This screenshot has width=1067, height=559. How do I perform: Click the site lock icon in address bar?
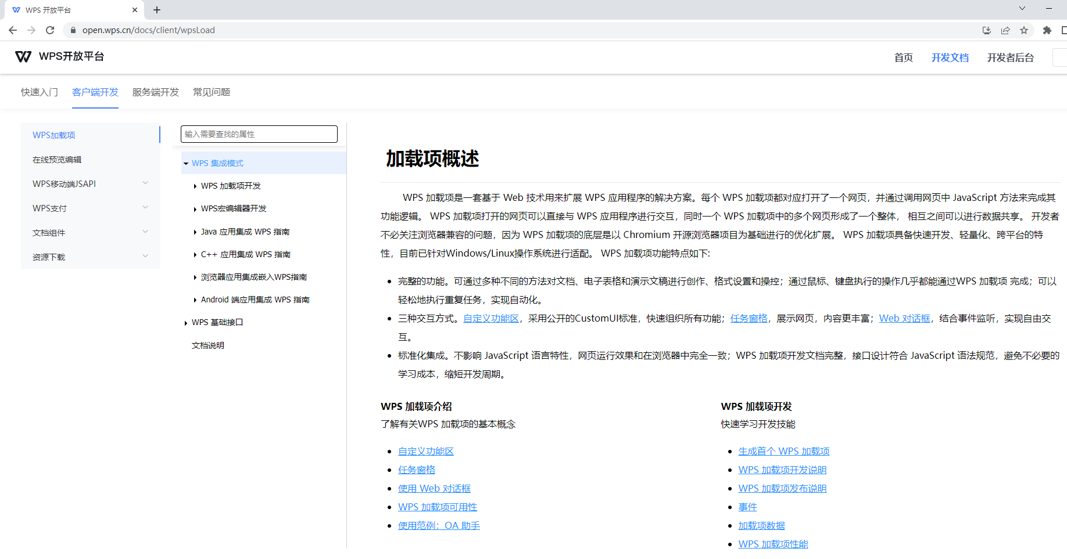click(x=73, y=30)
